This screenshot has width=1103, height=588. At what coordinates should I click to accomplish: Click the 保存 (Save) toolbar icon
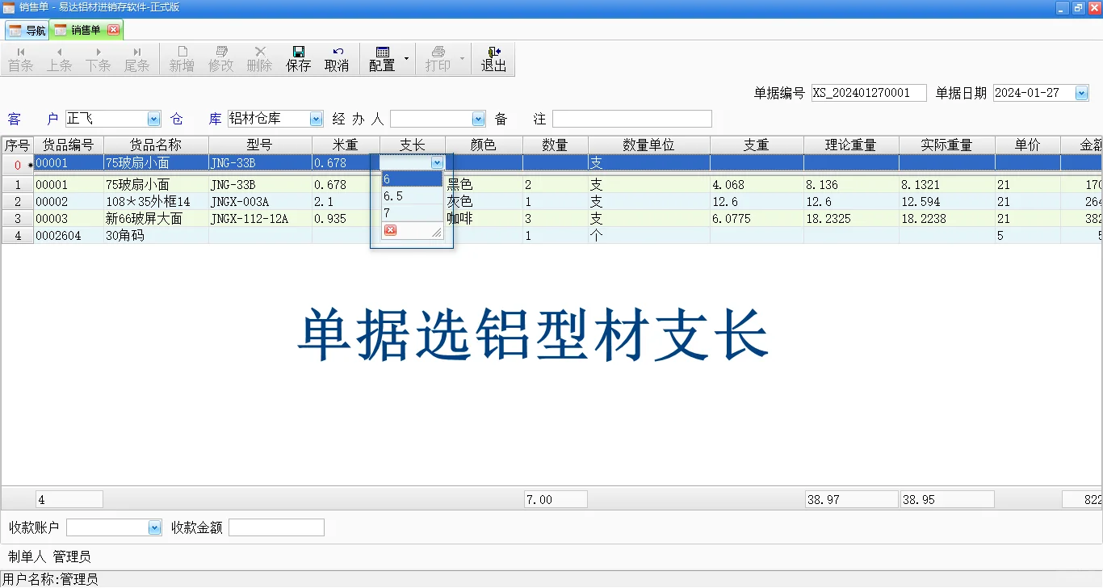[x=298, y=58]
